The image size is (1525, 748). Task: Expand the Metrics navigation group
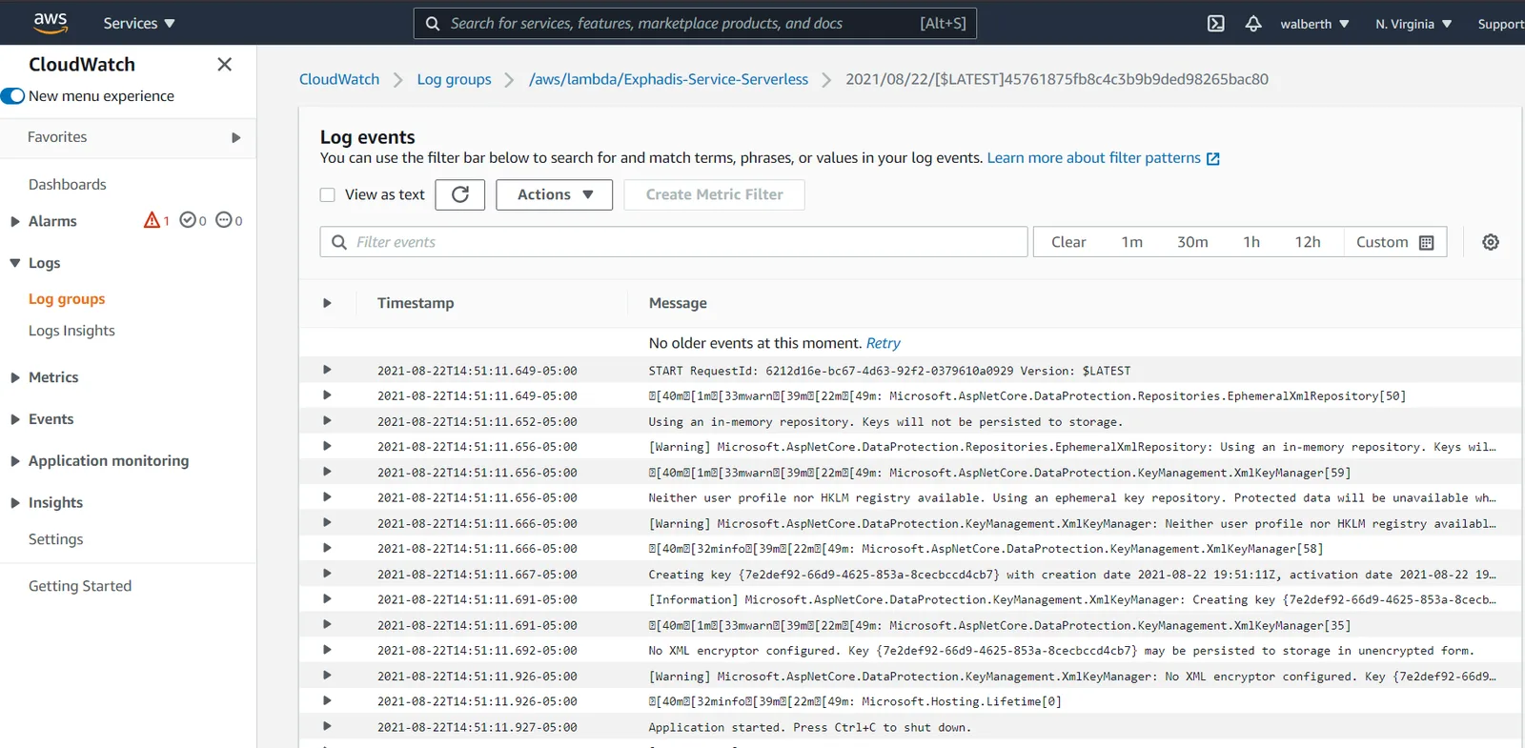click(15, 377)
